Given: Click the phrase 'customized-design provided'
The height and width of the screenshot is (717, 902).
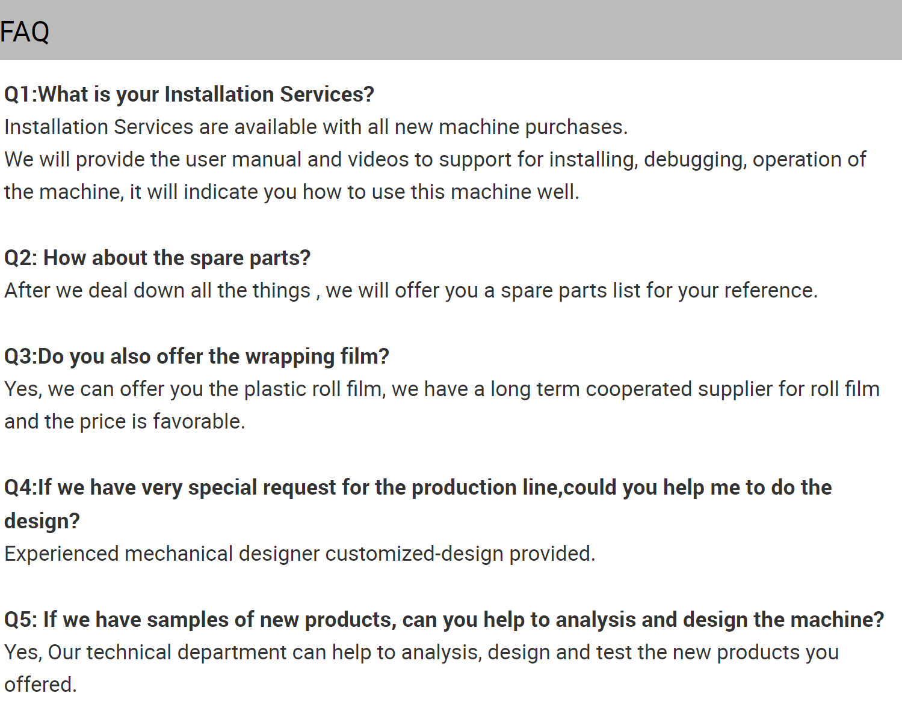Looking at the screenshot, I should pos(460,554).
